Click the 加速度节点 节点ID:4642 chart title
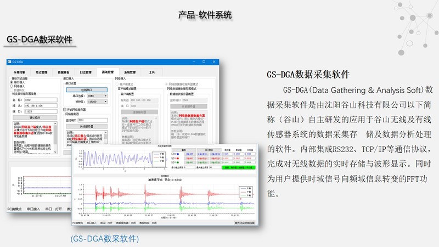 coord(165,180)
